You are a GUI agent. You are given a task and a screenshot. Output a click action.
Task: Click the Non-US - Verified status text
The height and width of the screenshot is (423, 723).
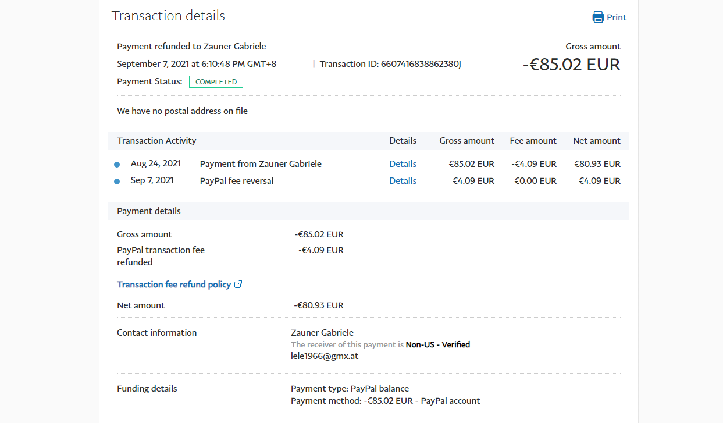click(x=437, y=344)
